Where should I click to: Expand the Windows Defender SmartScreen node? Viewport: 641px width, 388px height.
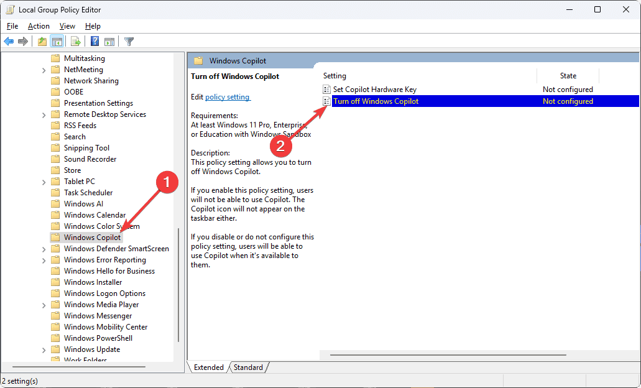(x=44, y=249)
